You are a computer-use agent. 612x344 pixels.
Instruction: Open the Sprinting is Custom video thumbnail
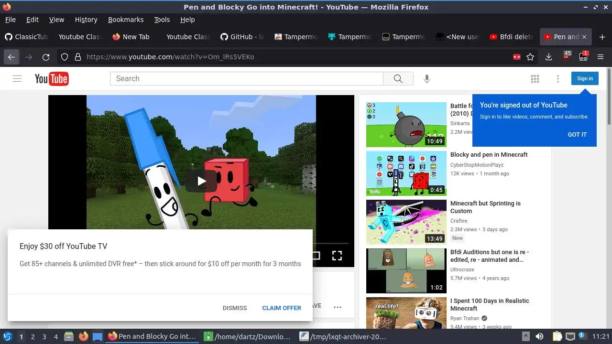point(406,222)
